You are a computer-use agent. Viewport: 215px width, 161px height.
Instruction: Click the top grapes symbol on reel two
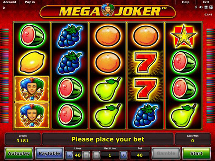point(70,36)
